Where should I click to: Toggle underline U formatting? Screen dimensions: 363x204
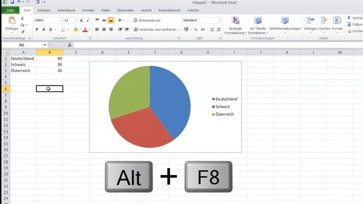tap(50, 29)
